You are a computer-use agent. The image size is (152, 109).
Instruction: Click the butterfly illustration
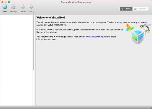pos(130,28)
